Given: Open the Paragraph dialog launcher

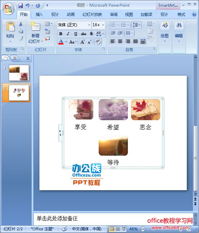Looking at the screenshot, I should [155, 49].
